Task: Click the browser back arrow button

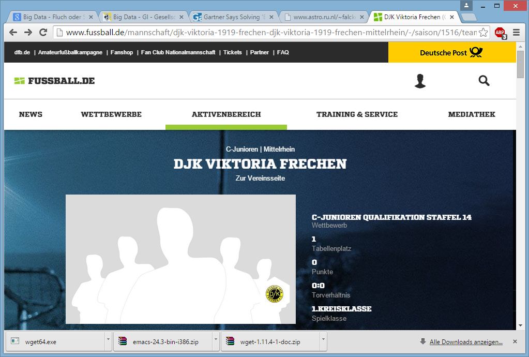Action: [x=13, y=33]
